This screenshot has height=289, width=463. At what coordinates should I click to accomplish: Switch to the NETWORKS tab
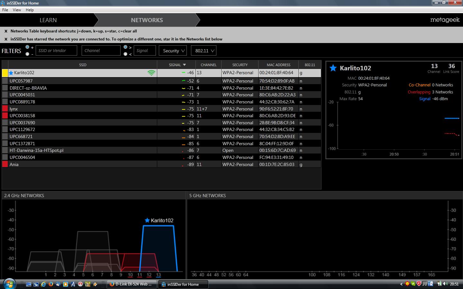click(x=147, y=20)
